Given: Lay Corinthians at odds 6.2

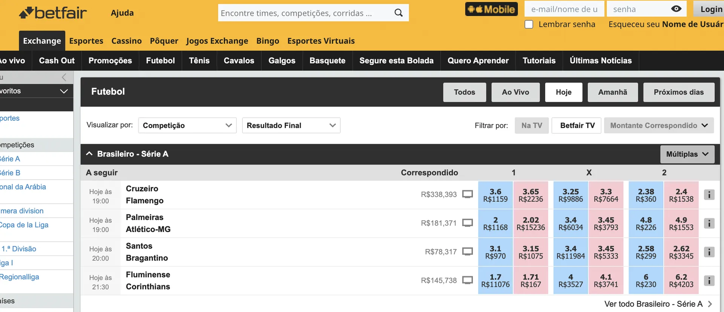Looking at the screenshot, I should coord(681,281).
